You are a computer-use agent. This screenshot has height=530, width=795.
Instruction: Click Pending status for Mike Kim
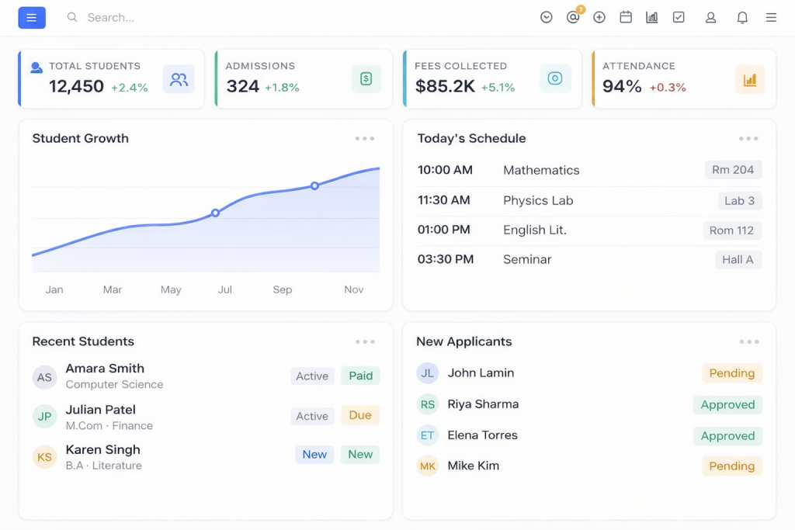tap(732, 466)
